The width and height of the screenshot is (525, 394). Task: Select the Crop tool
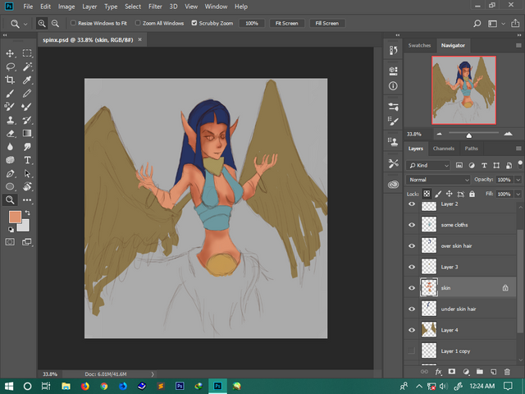[10, 80]
